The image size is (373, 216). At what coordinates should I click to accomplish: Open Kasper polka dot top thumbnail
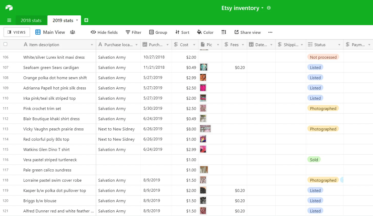click(203, 190)
